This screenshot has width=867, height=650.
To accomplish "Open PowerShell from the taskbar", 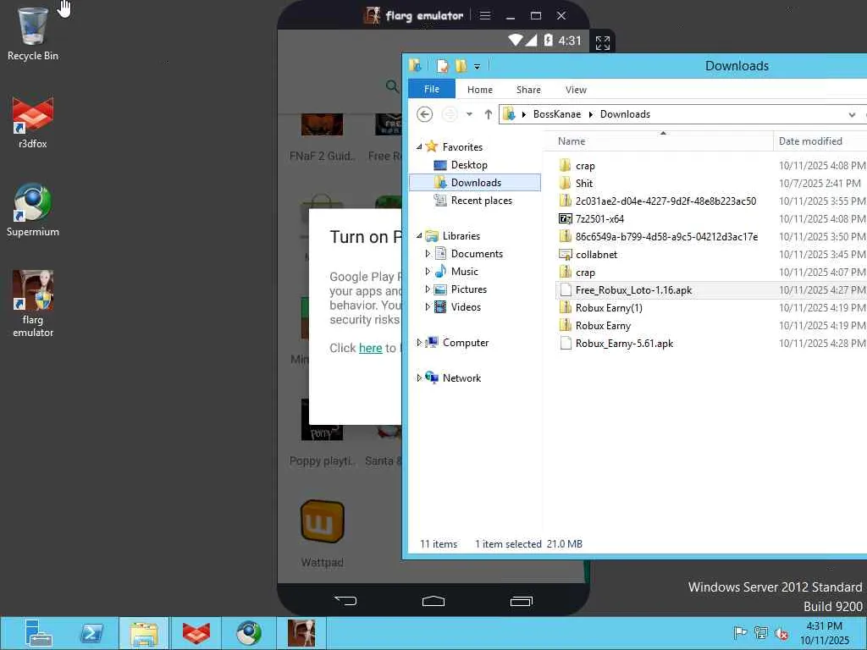I will coord(91,633).
